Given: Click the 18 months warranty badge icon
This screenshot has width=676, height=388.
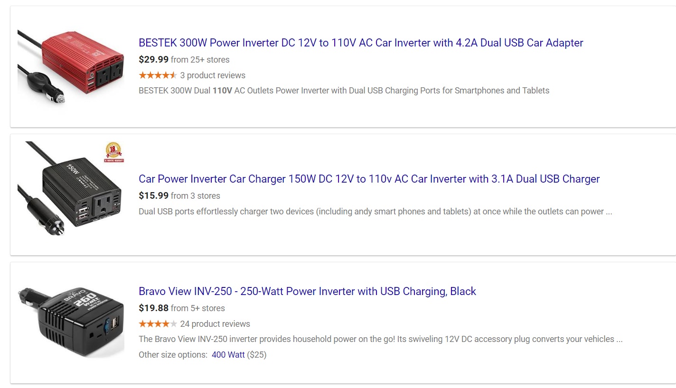Looking at the screenshot, I should point(114,152).
